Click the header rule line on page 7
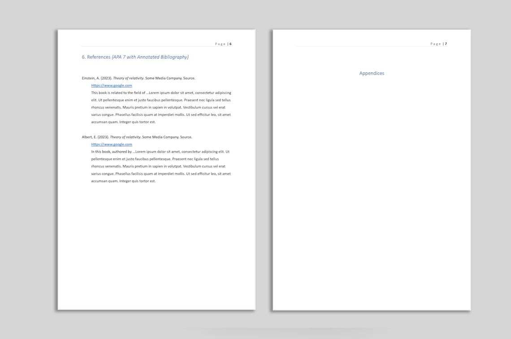Image resolution: width=511 pixels, height=339 pixels. point(371,46)
